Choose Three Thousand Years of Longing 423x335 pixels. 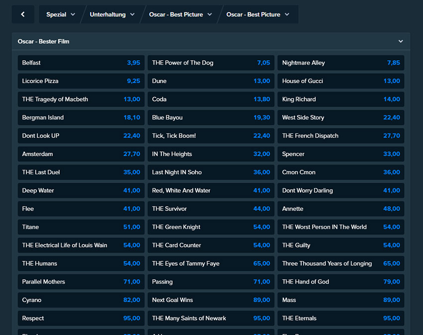coord(341,263)
